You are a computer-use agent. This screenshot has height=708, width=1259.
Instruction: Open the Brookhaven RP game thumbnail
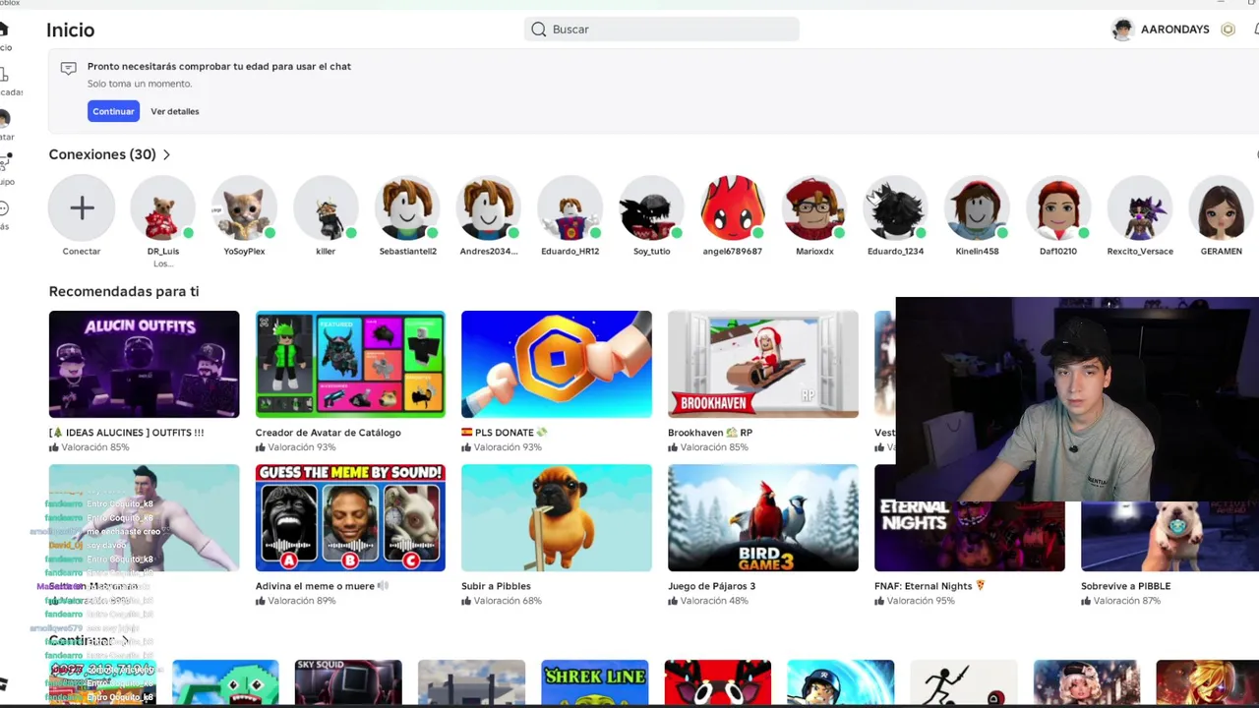[763, 364]
